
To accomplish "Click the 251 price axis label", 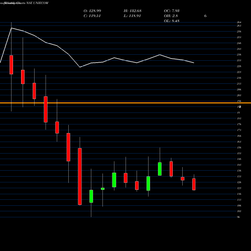I will pyautogui.click(x=239, y=37).
